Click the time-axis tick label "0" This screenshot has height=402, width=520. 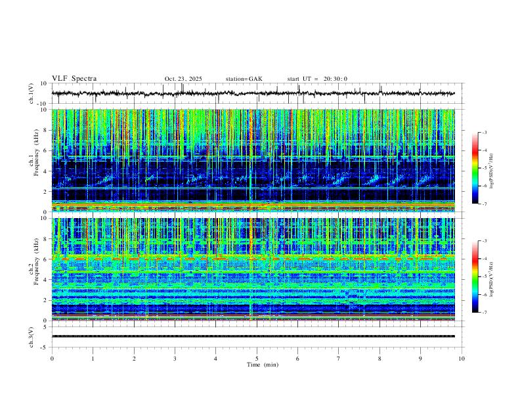coord(52,359)
